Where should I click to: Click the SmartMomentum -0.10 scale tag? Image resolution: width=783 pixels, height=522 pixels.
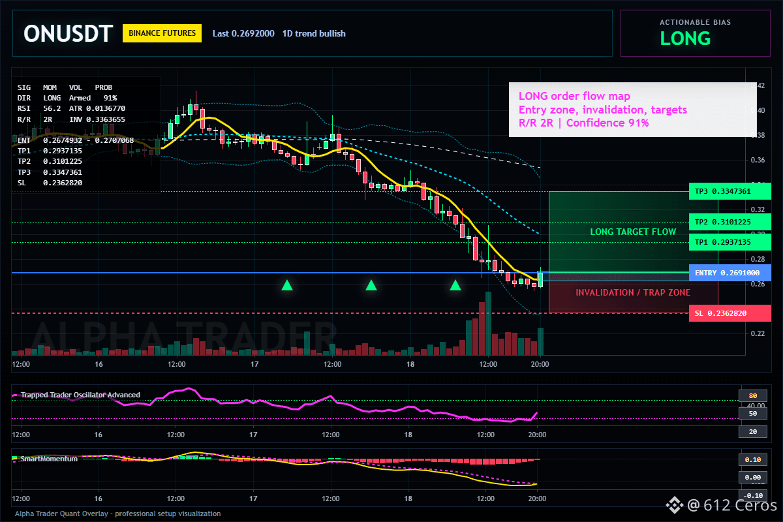pyautogui.click(x=752, y=495)
